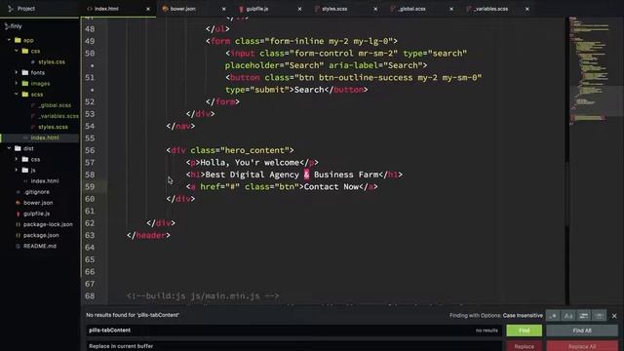Collapse the scss folder
This screenshot has height=351, width=624.
(17, 95)
